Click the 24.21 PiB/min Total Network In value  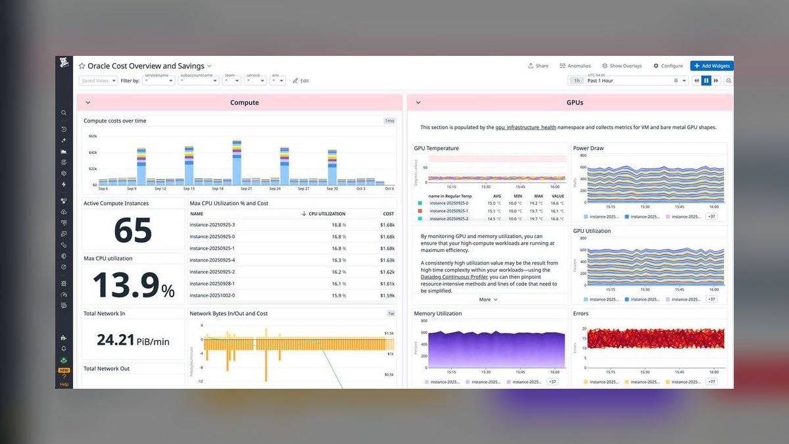(133, 340)
